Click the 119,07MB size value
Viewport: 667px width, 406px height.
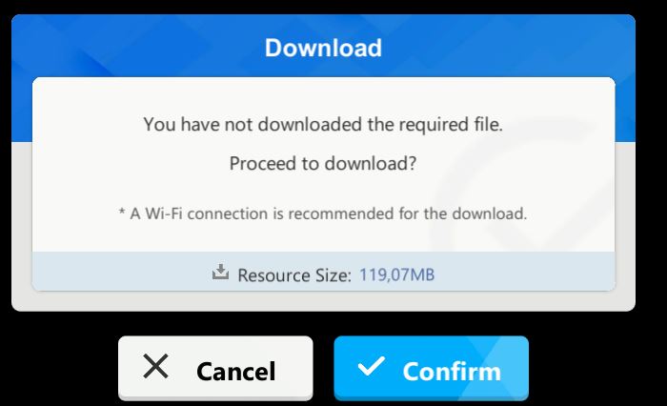(x=397, y=274)
